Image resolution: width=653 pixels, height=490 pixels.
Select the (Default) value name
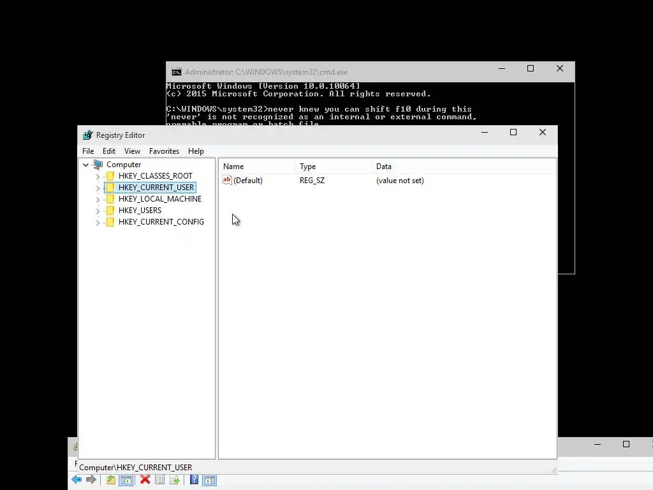[248, 181]
